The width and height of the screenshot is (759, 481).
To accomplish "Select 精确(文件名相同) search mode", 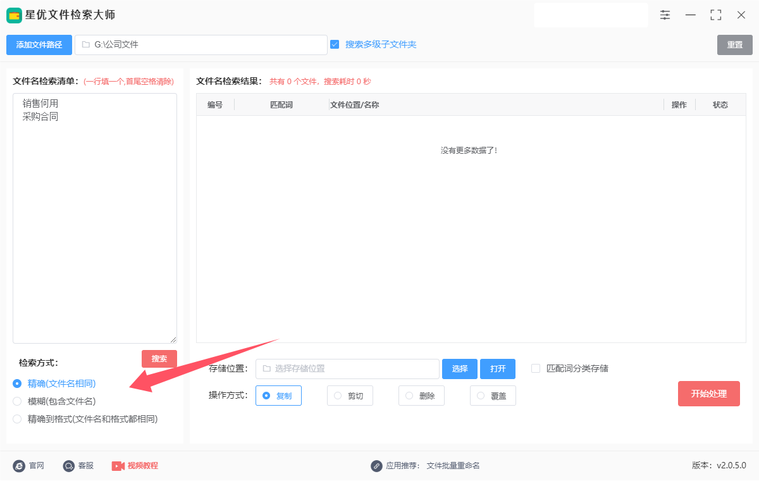I will pos(17,384).
